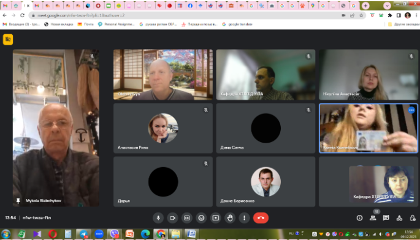Raise hand in the meeting
Image resolution: width=420 pixels, height=240 pixels.
230,218
